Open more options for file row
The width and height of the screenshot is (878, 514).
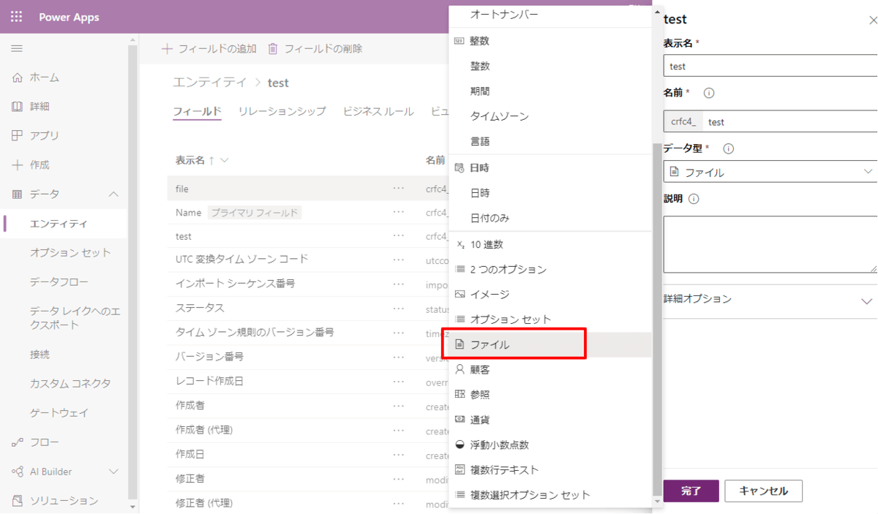point(399,188)
